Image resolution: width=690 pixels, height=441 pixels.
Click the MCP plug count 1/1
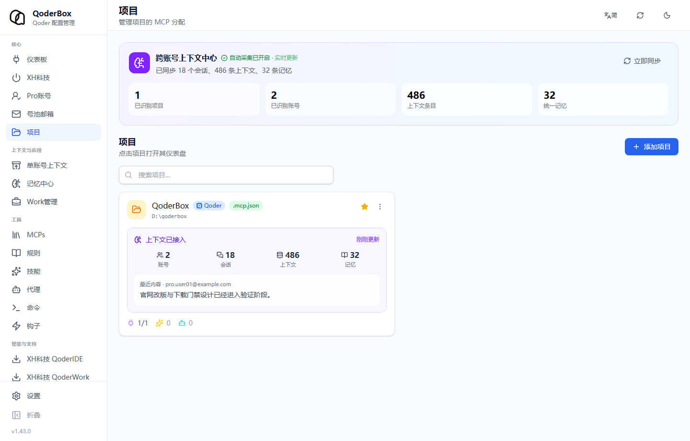138,323
